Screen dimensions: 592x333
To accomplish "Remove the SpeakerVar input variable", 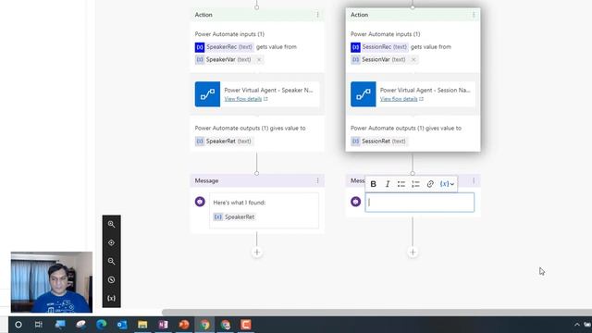I will 259,59.
